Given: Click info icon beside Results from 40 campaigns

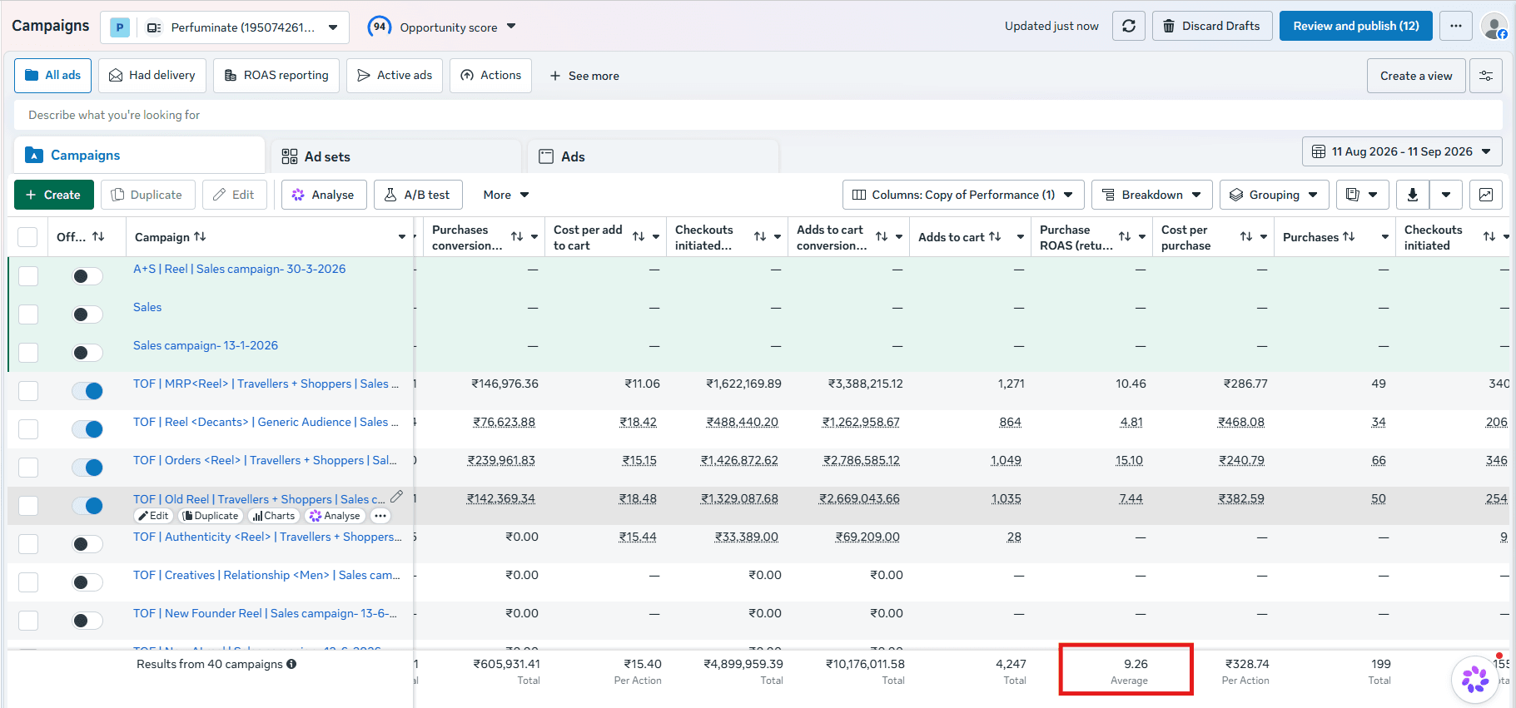Looking at the screenshot, I should click(x=291, y=664).
